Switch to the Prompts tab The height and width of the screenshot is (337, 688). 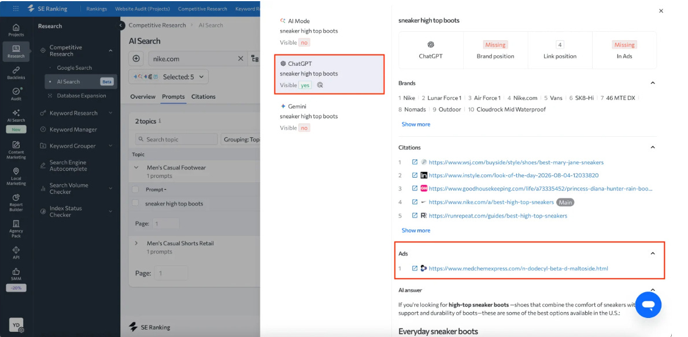173,97
